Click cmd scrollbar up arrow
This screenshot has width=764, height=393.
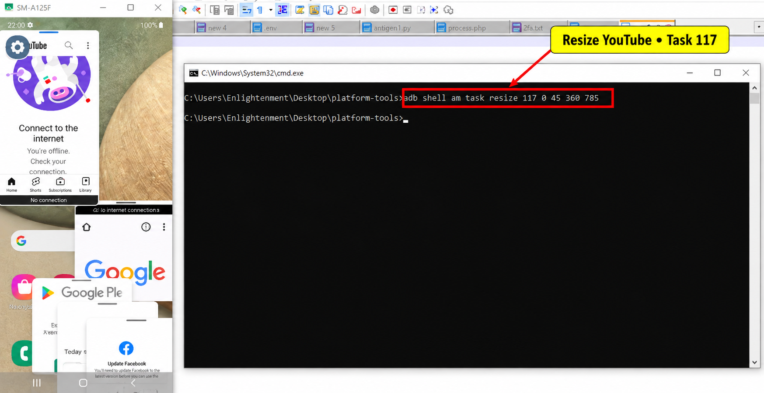[754, 88]
